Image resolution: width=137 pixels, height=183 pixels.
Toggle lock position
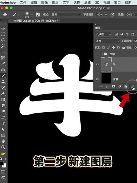point(113,48)
